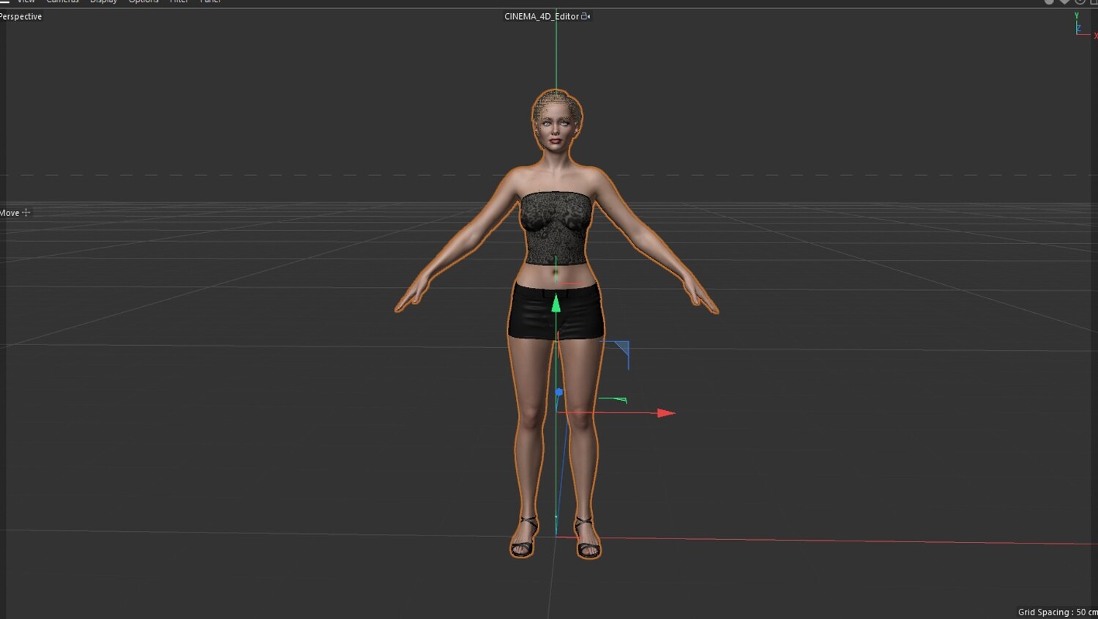Viewport: 1098px width, 619px height.
Task: Click the camera icon beside CINEMA_4D_Editor
Action: click(x=586, y=16)
